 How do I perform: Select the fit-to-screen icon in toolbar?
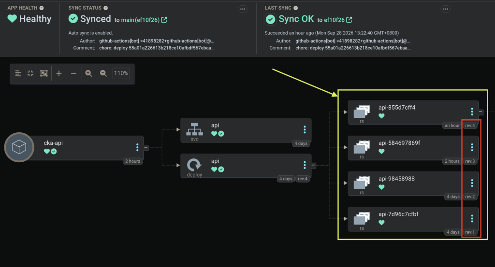click(44, 73)
